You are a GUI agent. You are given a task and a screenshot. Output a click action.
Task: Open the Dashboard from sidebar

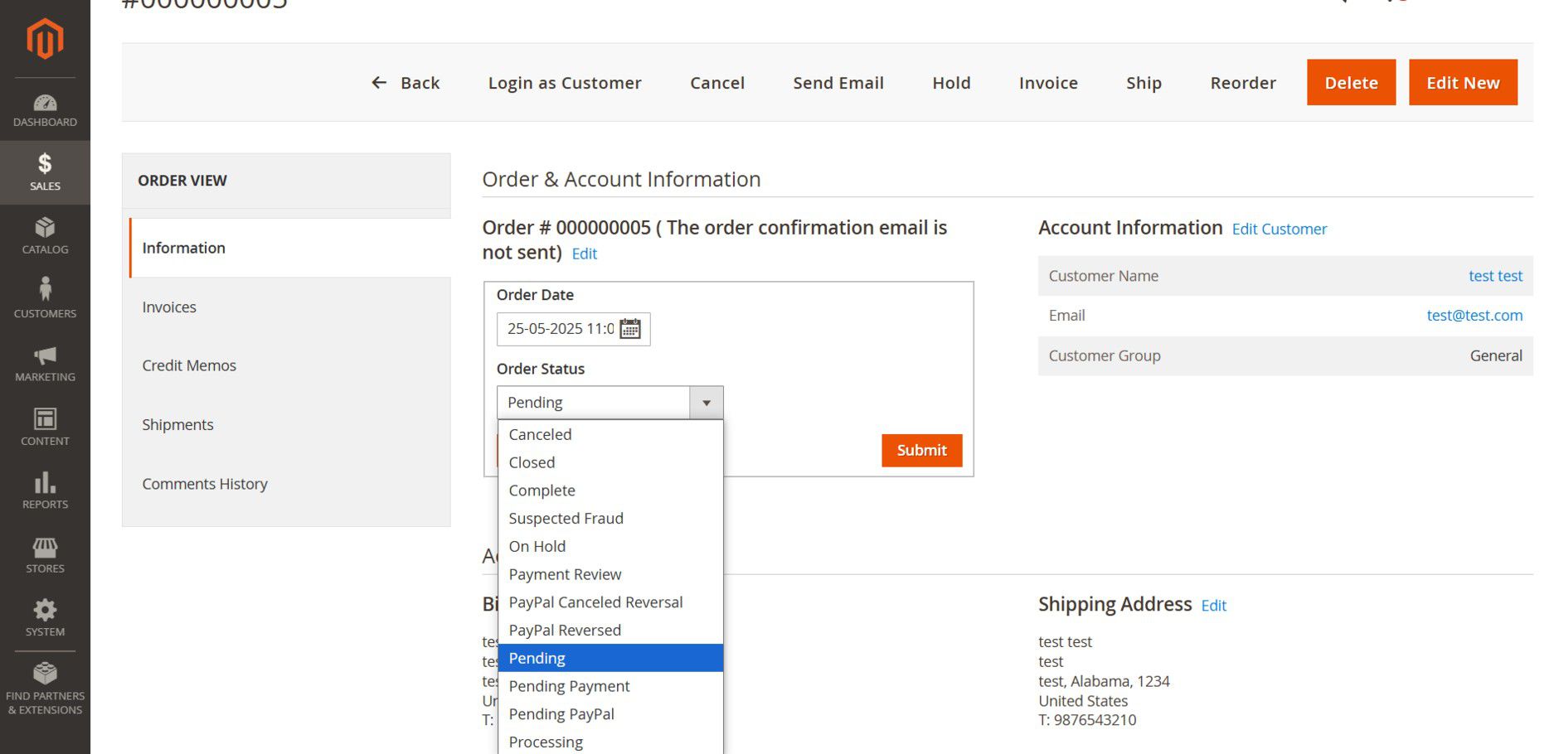(45, 111)
